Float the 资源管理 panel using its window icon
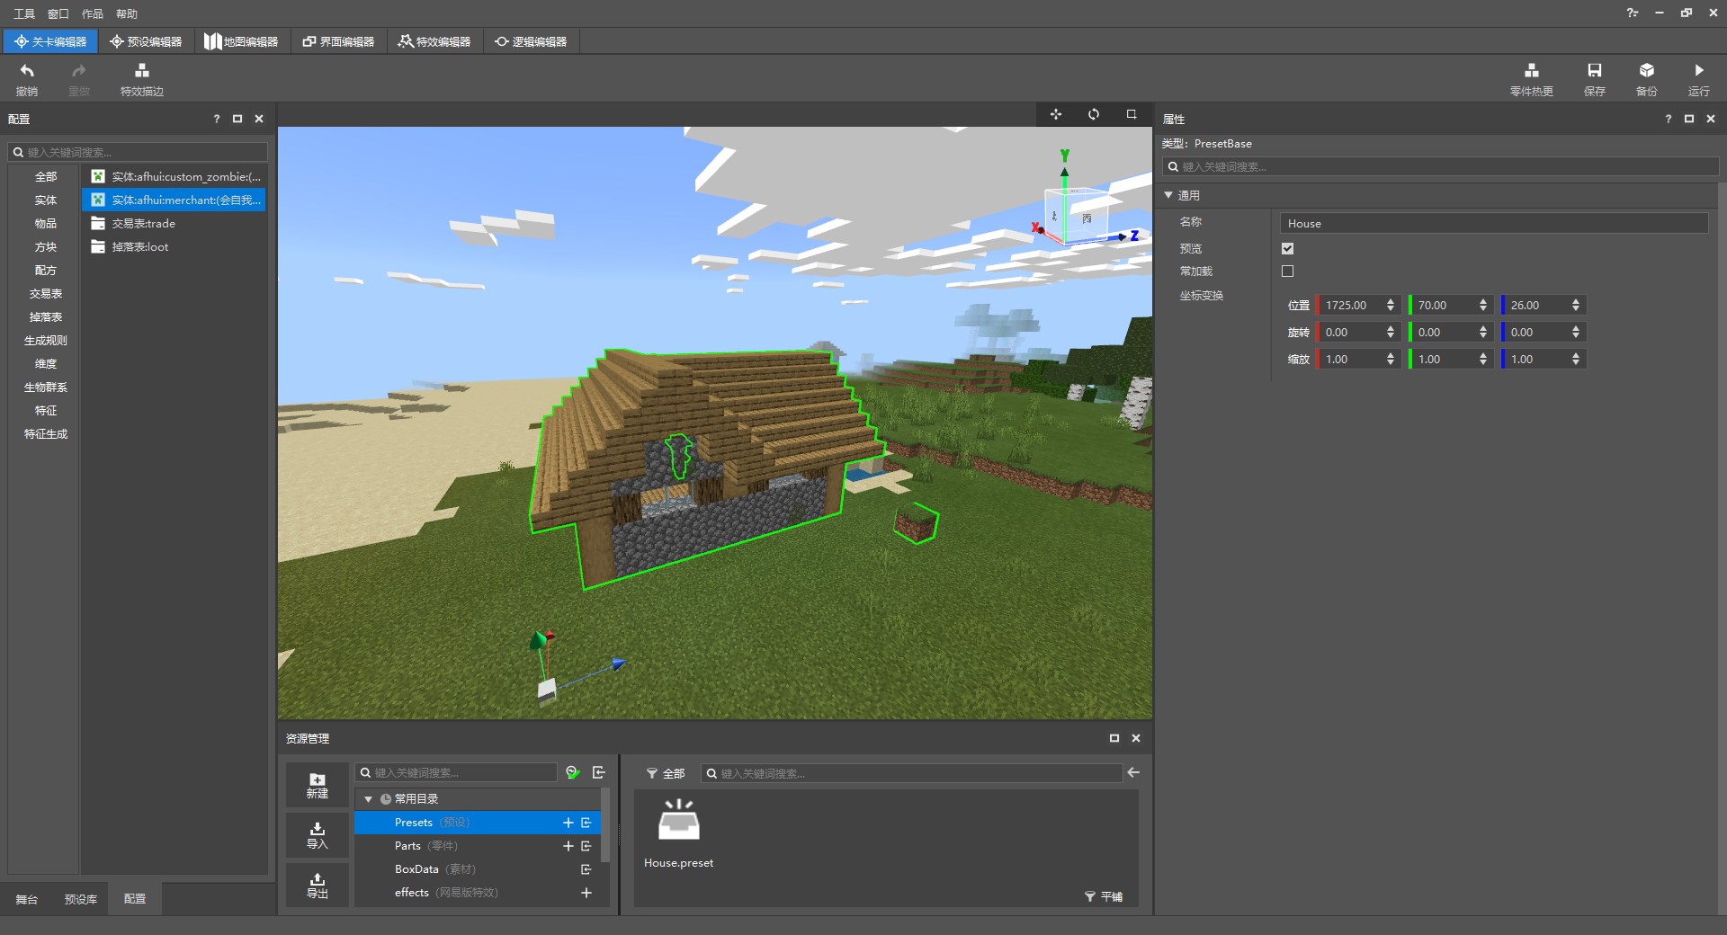This screenshot has height=935, width=1727. pyautogui.click(x=1114, y=738)
